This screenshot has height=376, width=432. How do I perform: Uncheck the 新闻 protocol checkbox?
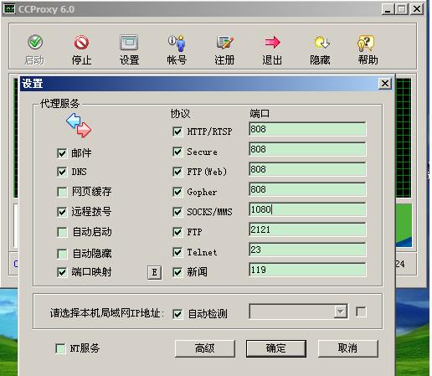coord(177,272)
